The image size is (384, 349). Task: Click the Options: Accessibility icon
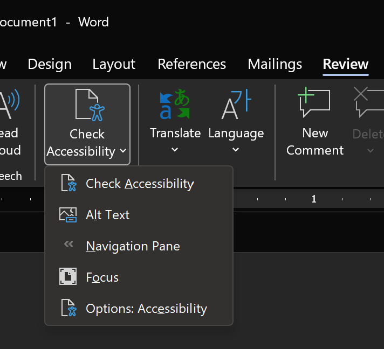point(68,308)
